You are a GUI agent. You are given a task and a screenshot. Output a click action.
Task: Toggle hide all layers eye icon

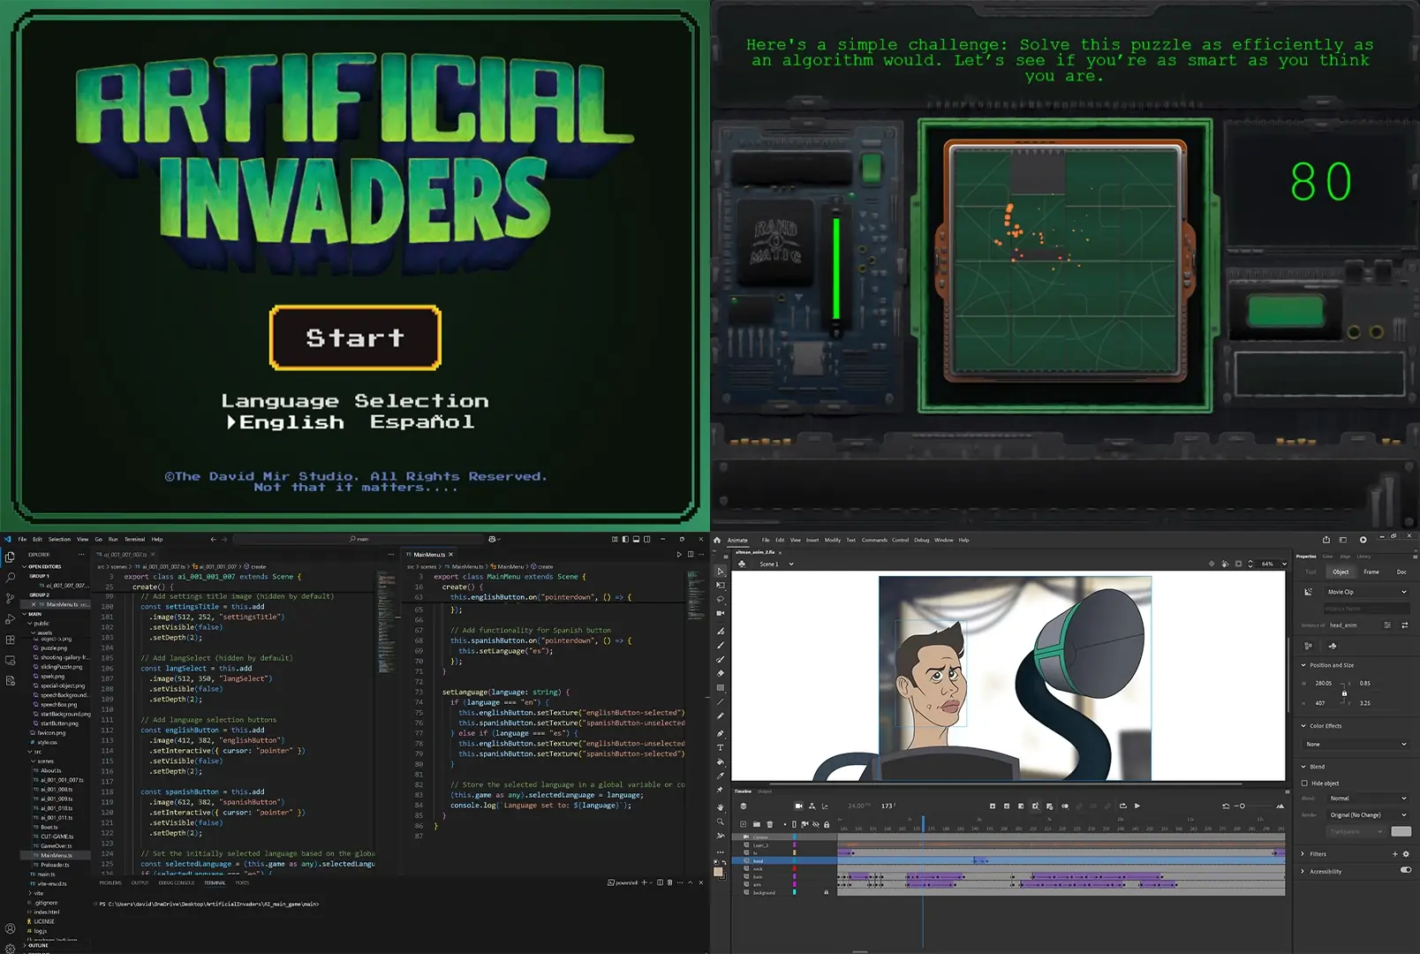tap(816, 824)
